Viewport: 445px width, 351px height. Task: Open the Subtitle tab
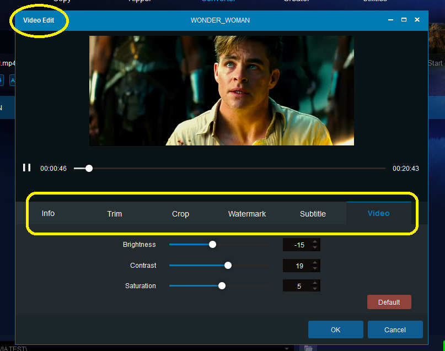pyautogui.click(x=313, y=213)
